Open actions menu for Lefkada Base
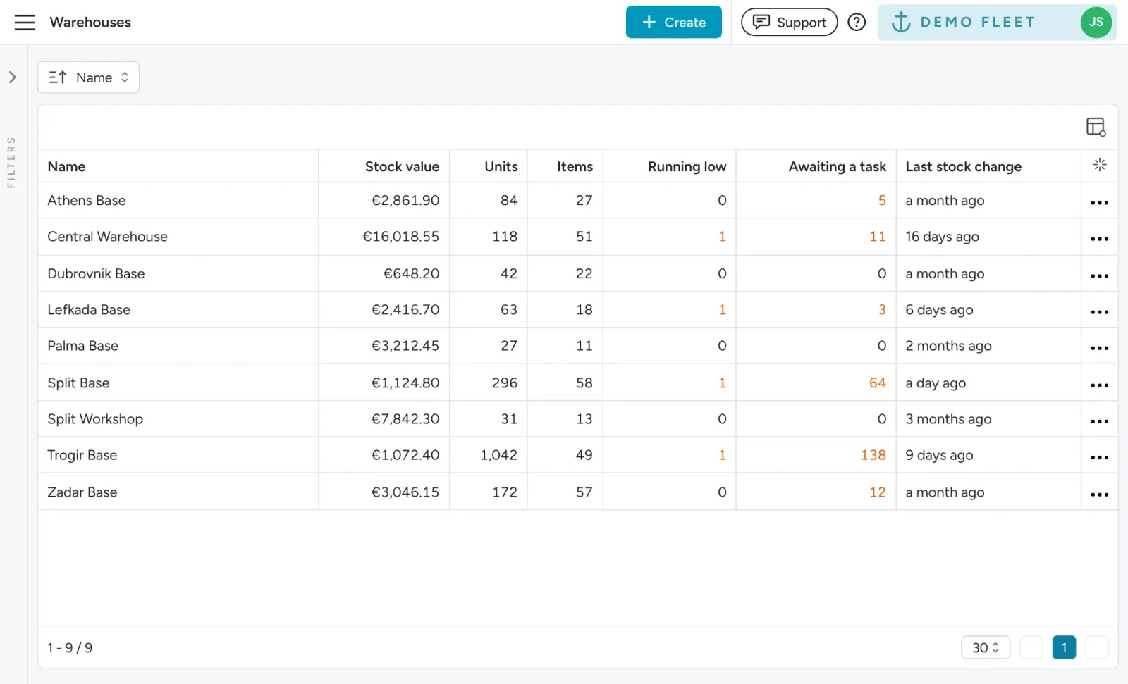 click(x=1099, y=312)
